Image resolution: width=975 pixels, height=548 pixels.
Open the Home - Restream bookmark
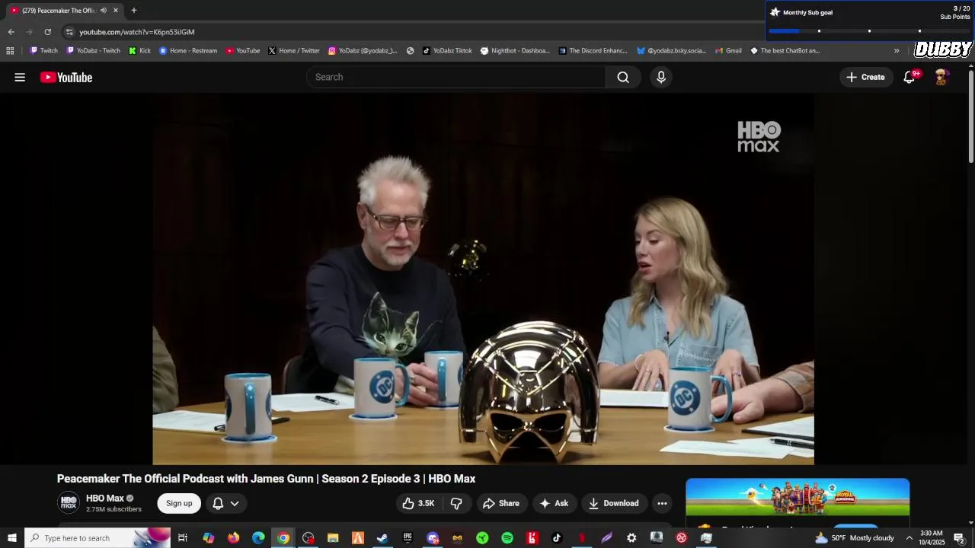pyautogui.click(x=188, y=51)
